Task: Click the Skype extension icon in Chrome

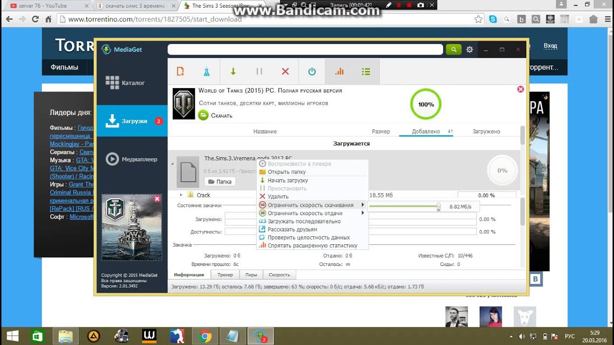Action: [x=493, y=19]
